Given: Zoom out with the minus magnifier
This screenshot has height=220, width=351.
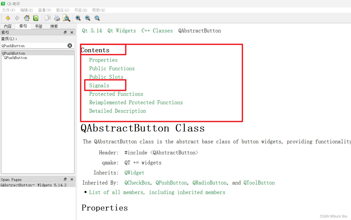Looking at the screenshot, I should [x=88, y=18].
